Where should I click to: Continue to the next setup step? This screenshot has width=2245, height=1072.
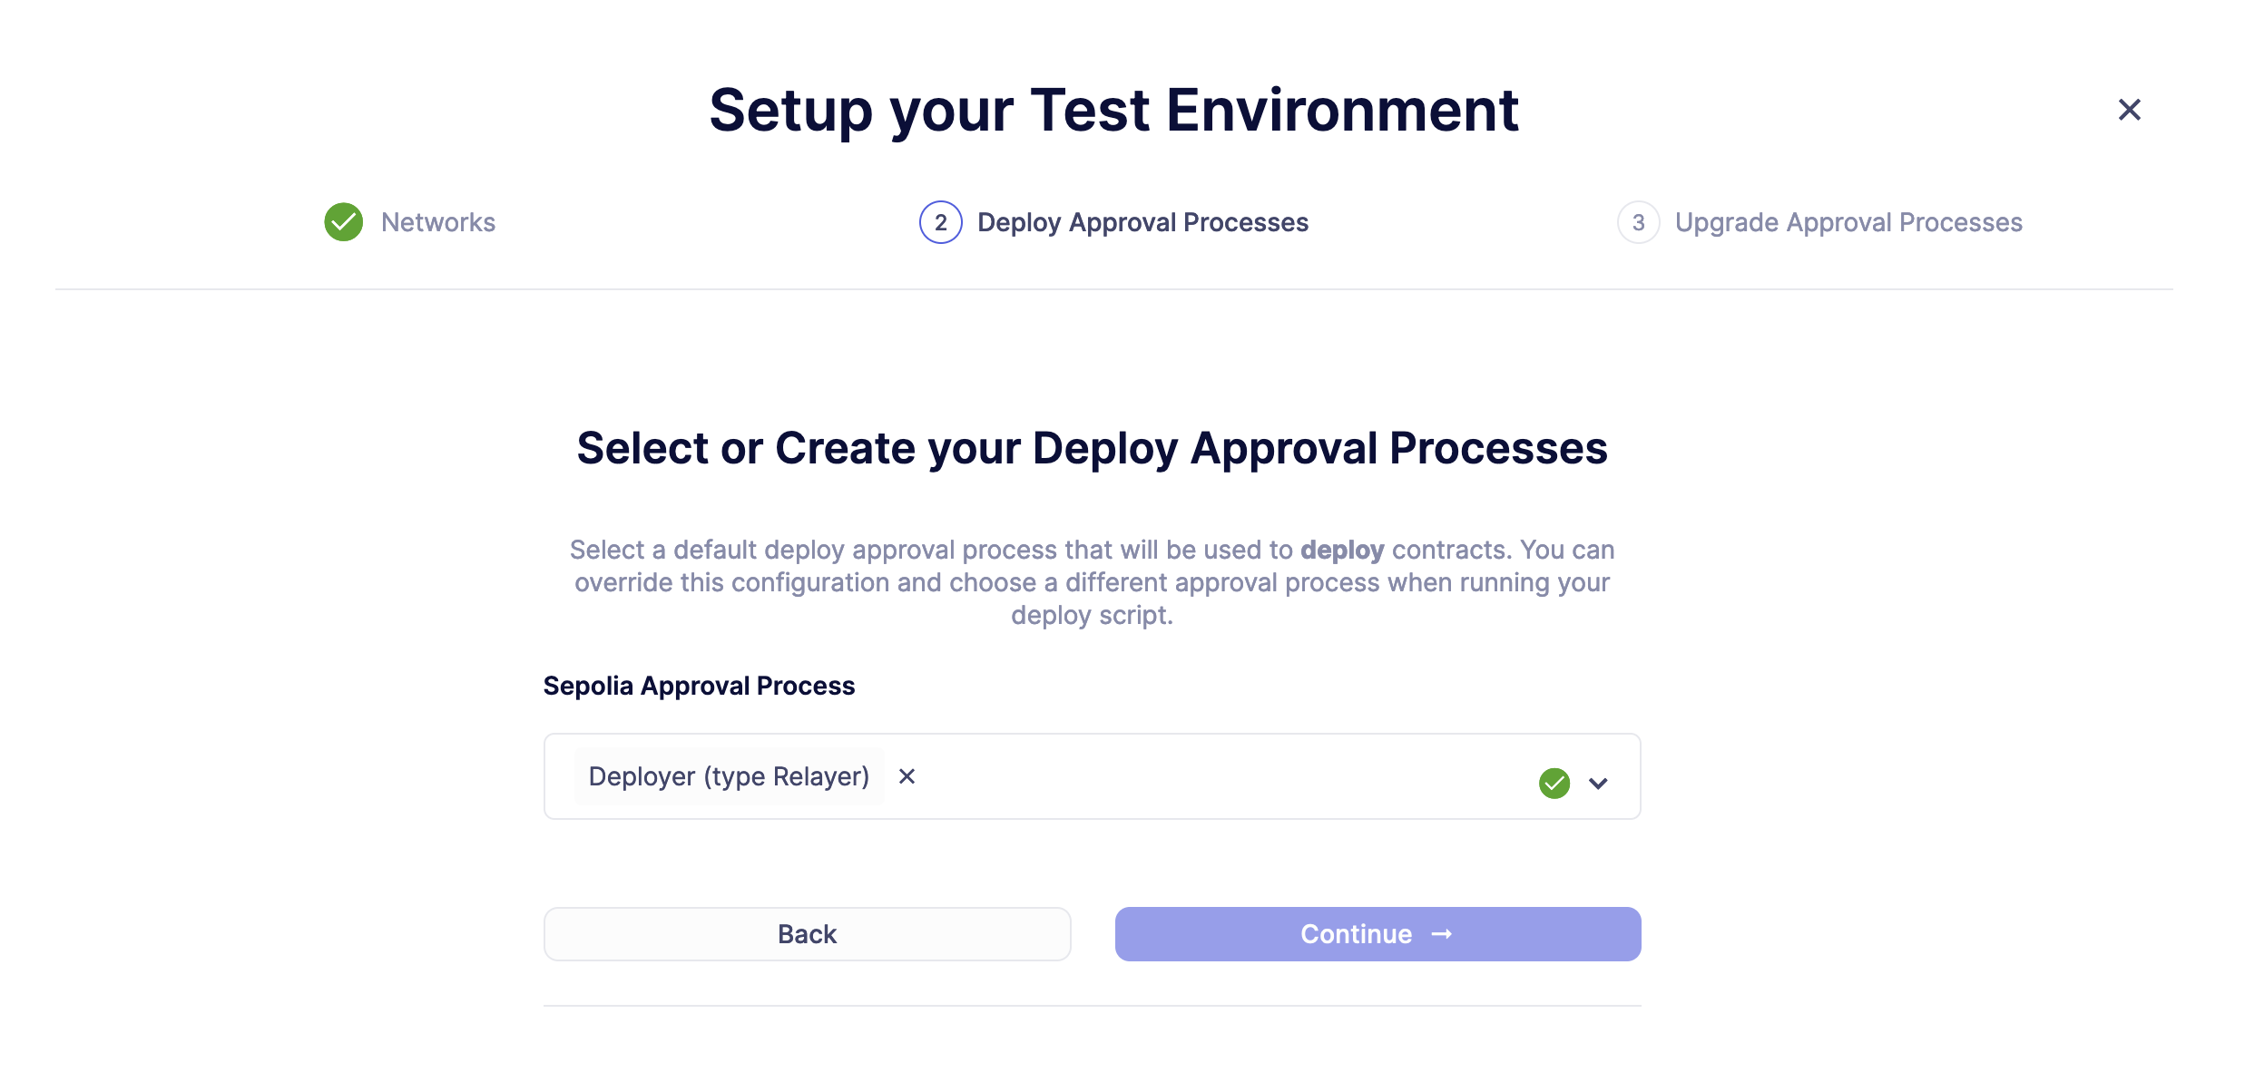(1377, 933)
